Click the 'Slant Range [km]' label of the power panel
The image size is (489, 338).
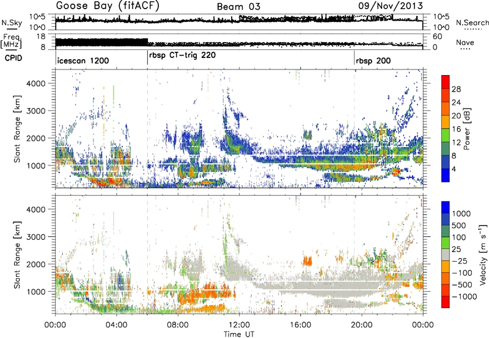coord(17,129)
